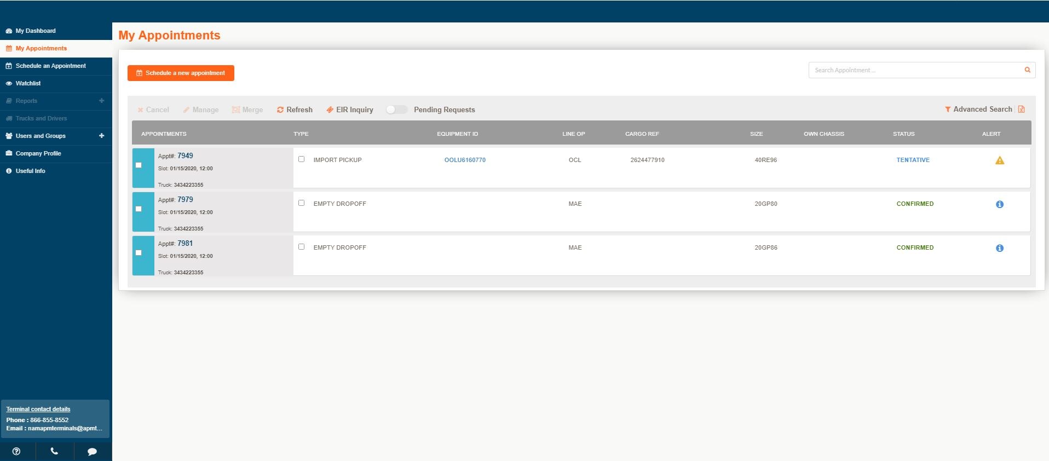The width and height of the screenshot is (1049, 461).
Task: Click Schedule a new appointment button
Action: pos(181,73)
